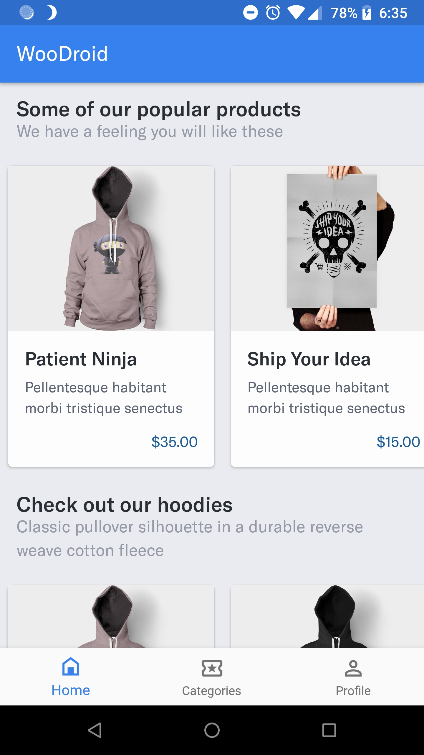The width and height of the screenshot is (424, 755).
Task: Switch to the Categories tab label
Action: coord(212,691)
